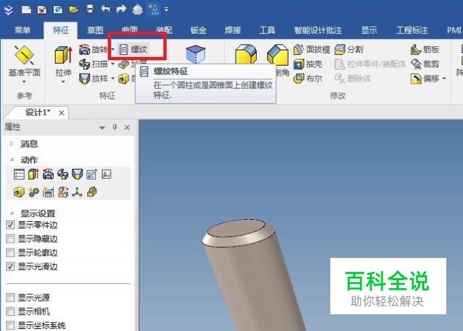The height and width of the screenshot is (331, 463).
Task: Click the 螺纹 thread feature tool
Action: pos(133,50)
